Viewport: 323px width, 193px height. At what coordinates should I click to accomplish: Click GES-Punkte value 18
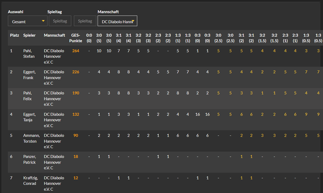(x=76, y=157)
